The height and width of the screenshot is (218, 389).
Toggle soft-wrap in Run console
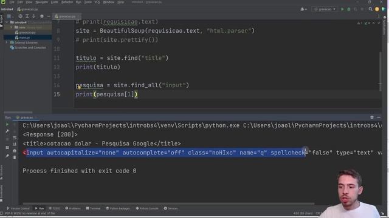tap(15, 137)
